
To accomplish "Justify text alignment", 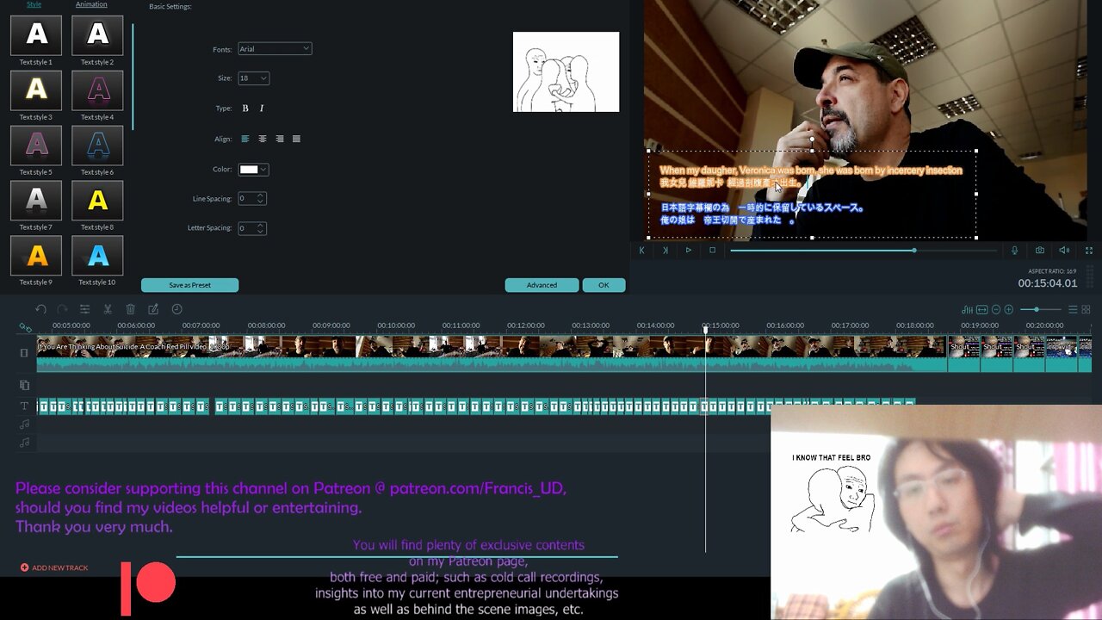I will (297, 139).
